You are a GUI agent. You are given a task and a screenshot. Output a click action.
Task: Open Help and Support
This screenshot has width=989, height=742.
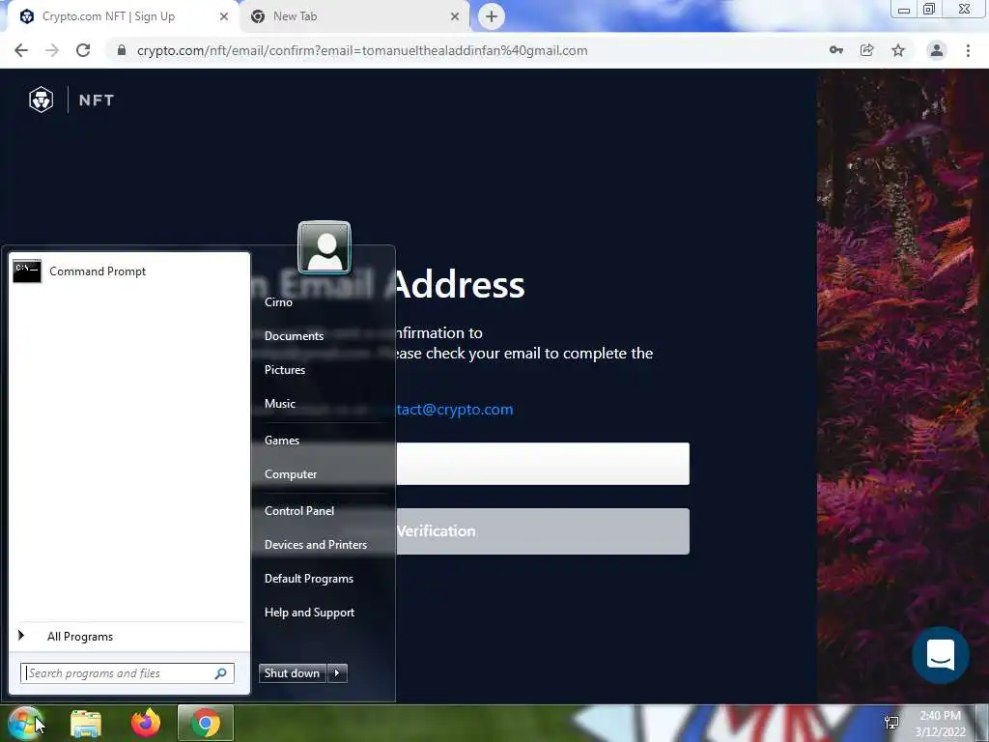[310, 613]
